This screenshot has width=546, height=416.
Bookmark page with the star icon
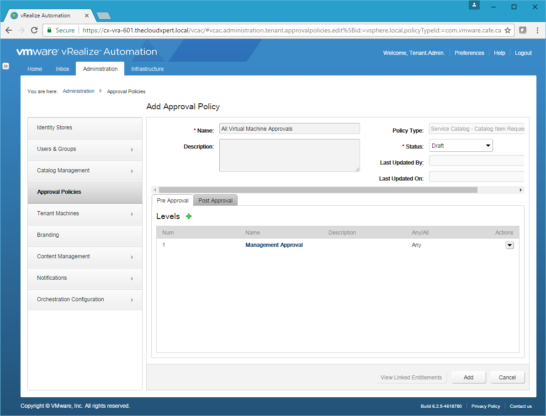pos(507,30)
